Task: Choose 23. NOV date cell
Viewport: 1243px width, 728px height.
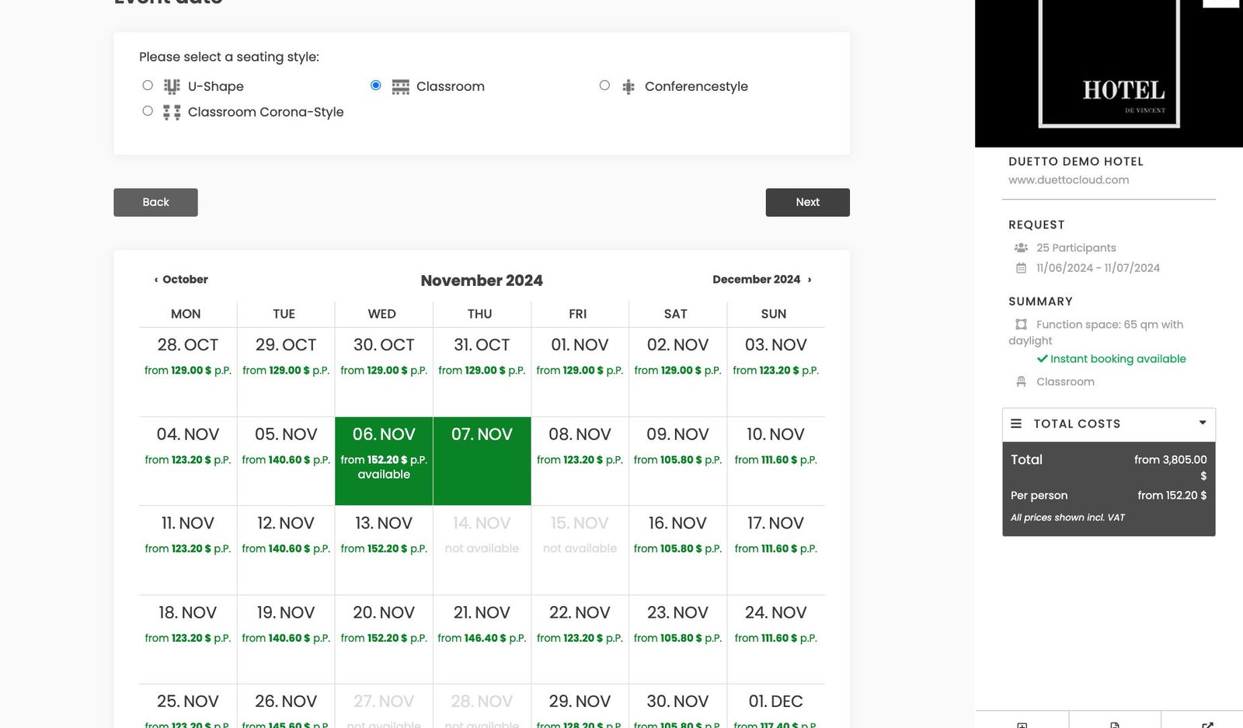Action: point(677,639)
